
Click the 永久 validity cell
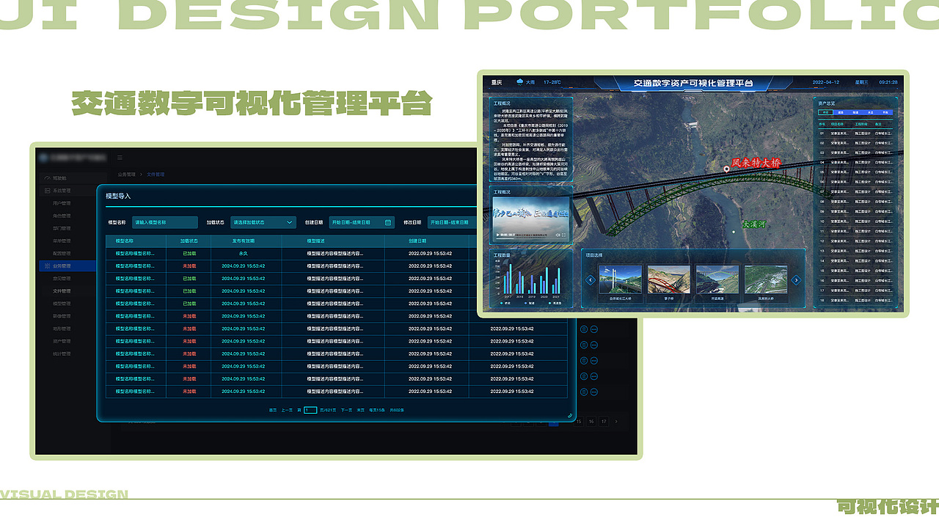coord(243,253)
